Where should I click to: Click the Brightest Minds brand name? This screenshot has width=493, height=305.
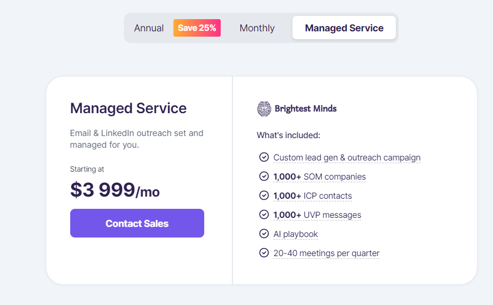pos(306,109)
